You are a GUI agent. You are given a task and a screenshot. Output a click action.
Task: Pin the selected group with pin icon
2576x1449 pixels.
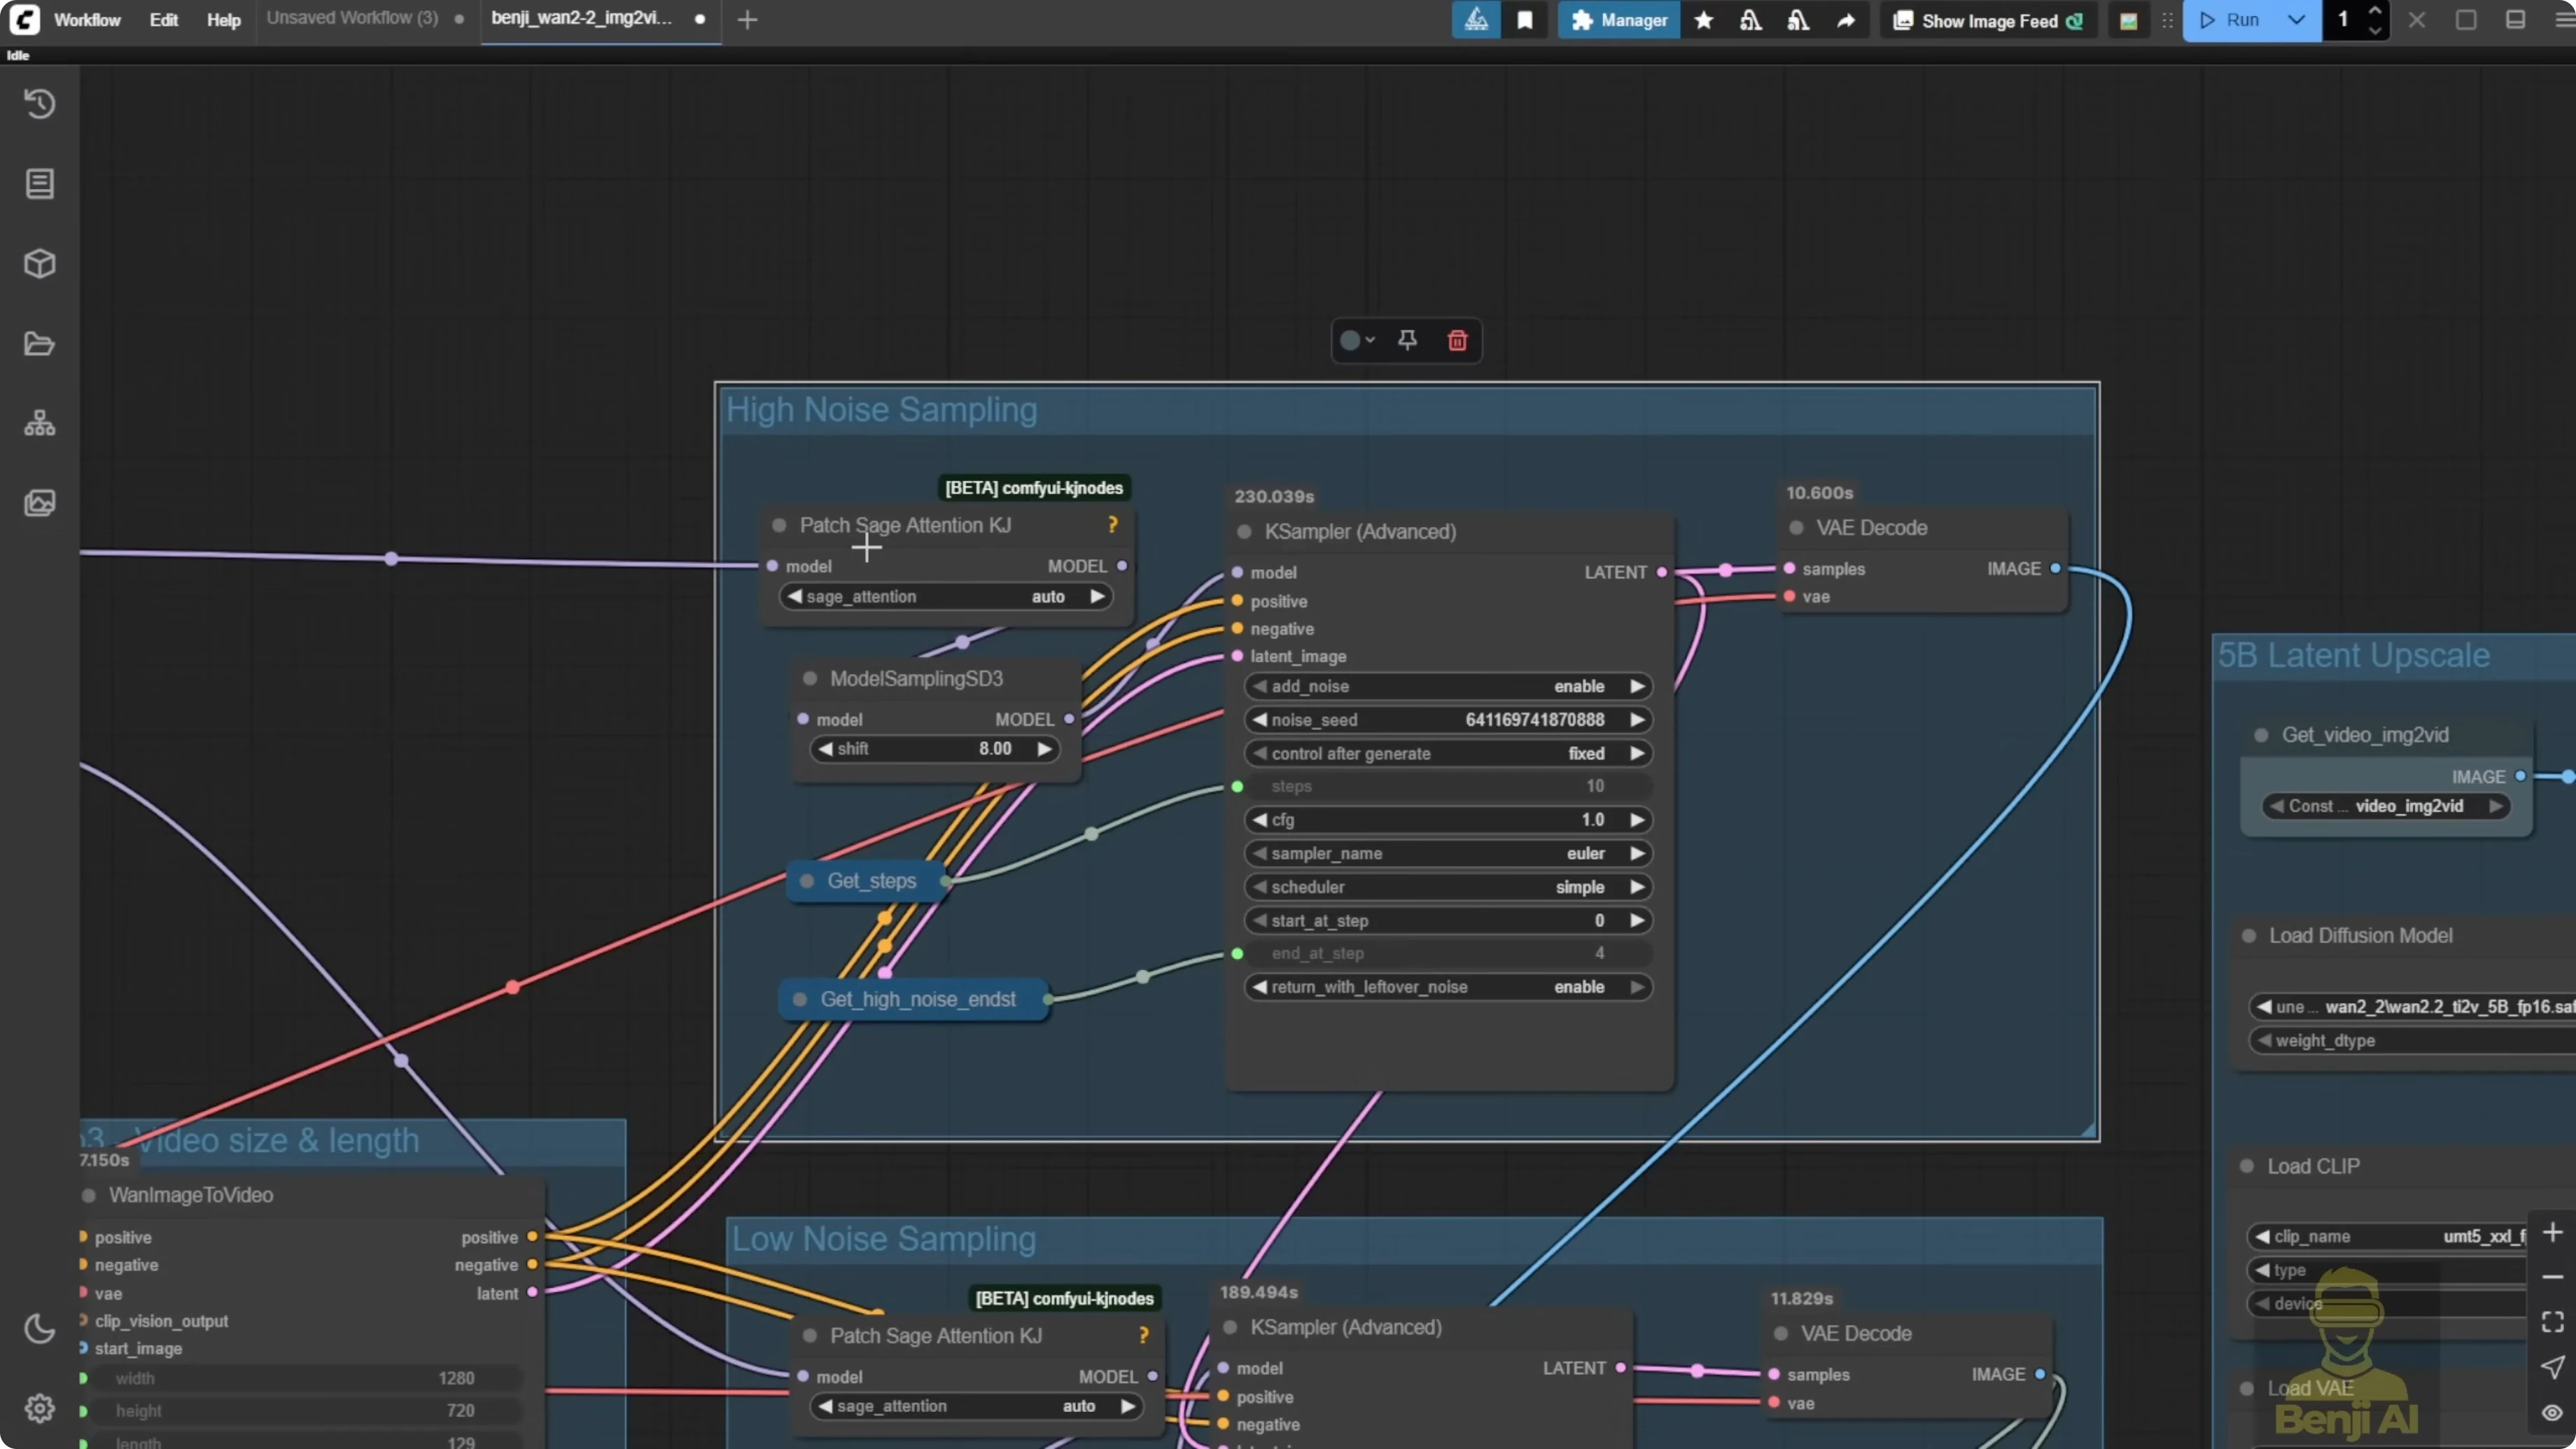(x=1407, y=341)
